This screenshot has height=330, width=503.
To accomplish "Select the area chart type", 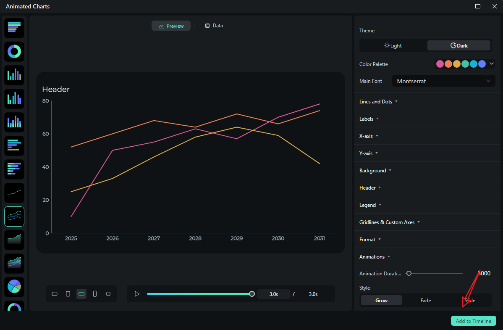I will tap(14, 240).
